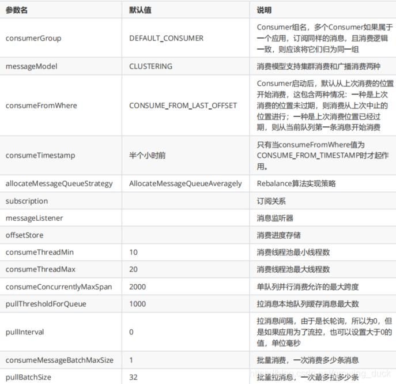
Task: Click the 半个小时前 default value
Action: (x=147, y=155)
